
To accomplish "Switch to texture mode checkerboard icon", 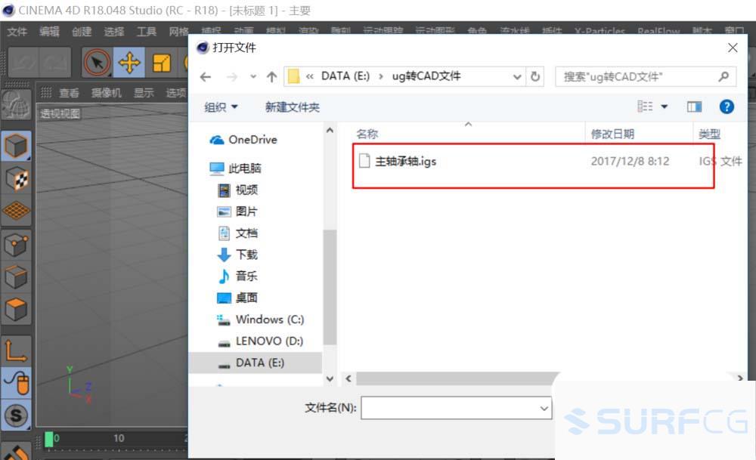I will tap(16, 179).
